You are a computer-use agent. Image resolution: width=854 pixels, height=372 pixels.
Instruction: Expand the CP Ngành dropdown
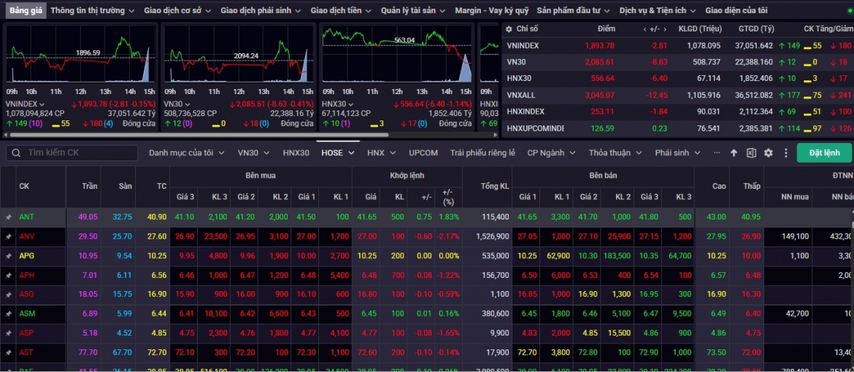pyautogui.click(x=573, y=153)
